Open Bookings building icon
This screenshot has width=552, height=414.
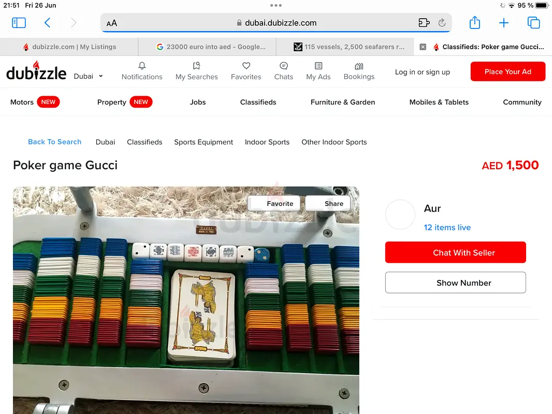click(359, 71)
